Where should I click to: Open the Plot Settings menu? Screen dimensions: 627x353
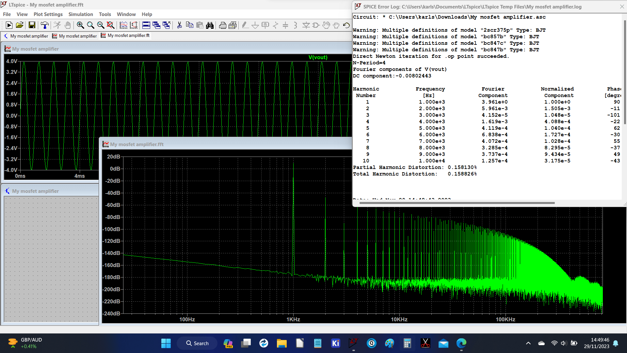(48, 14)
